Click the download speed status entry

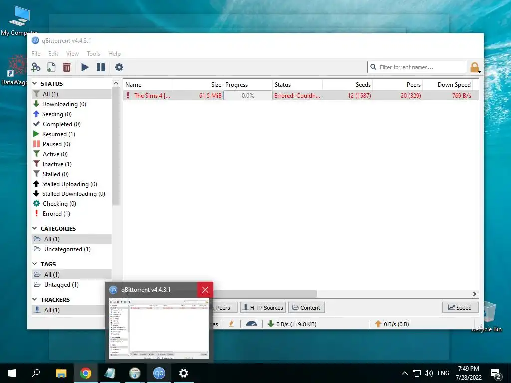[292, 324]
